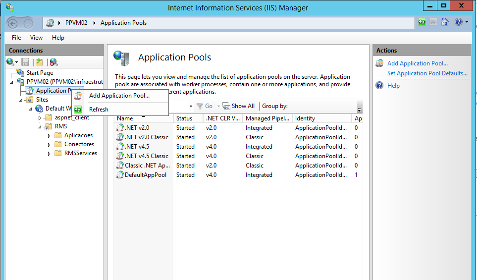Select the Start Page tree item
Viewport: 477px width, 280px height.
[x=40, y=73]
